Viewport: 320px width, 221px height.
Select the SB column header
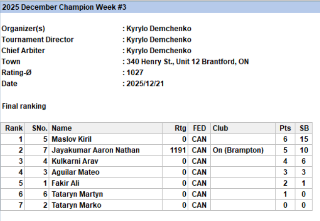pos(304,128)
